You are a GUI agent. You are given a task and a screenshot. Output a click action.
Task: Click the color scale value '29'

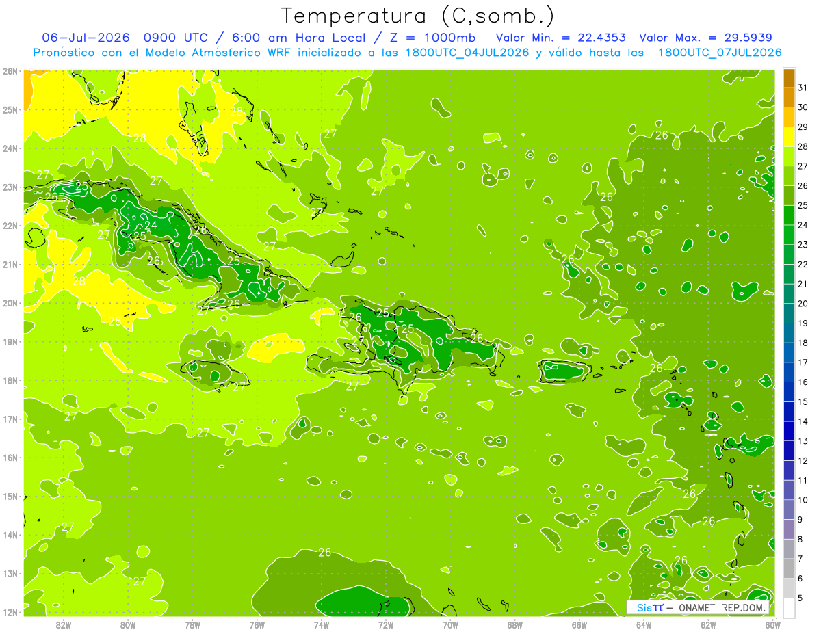coord(803,127)
